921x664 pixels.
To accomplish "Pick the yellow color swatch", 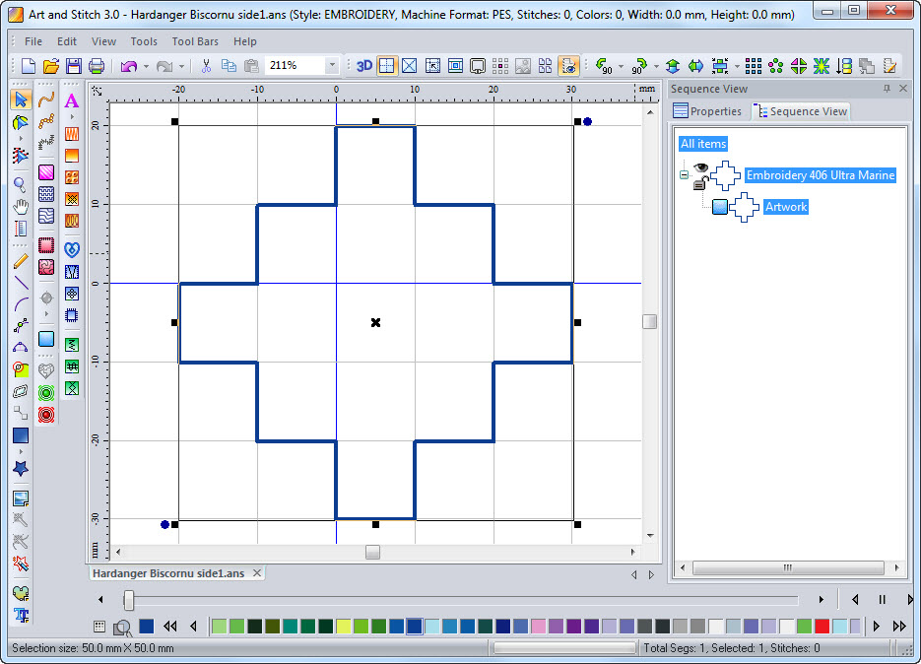I will coord(344,626).
